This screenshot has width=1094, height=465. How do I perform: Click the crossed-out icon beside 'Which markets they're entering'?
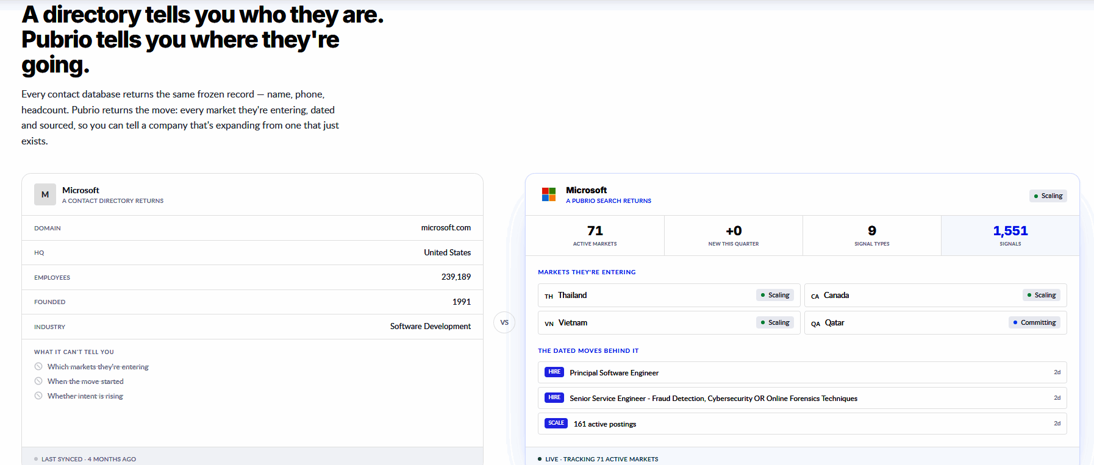tap(38, 366)
